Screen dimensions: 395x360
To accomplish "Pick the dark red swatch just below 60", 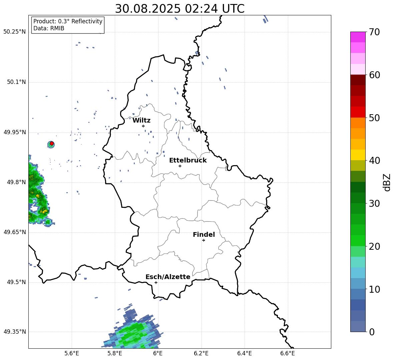I will tap(358, 80).
